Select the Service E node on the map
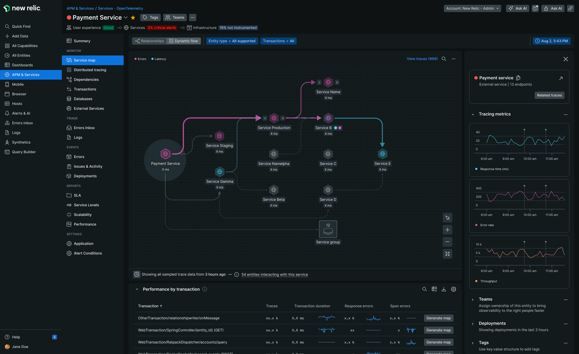The image size is (579, 354). click(x=382, y=154)
